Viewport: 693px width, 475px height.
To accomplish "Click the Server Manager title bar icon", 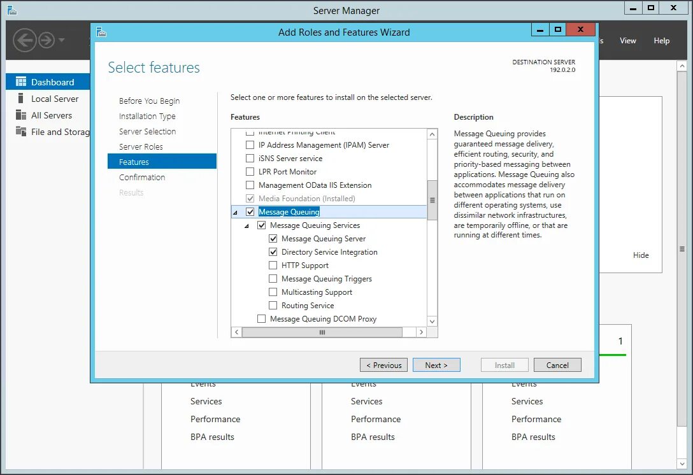I will 12,10.
